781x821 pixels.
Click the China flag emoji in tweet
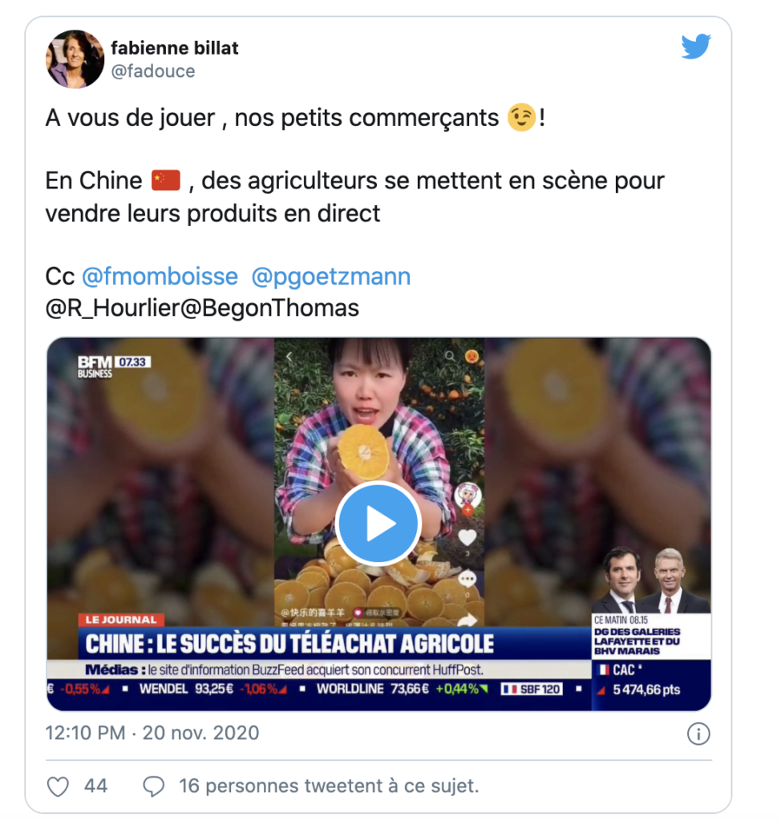(x=166, y=180)
